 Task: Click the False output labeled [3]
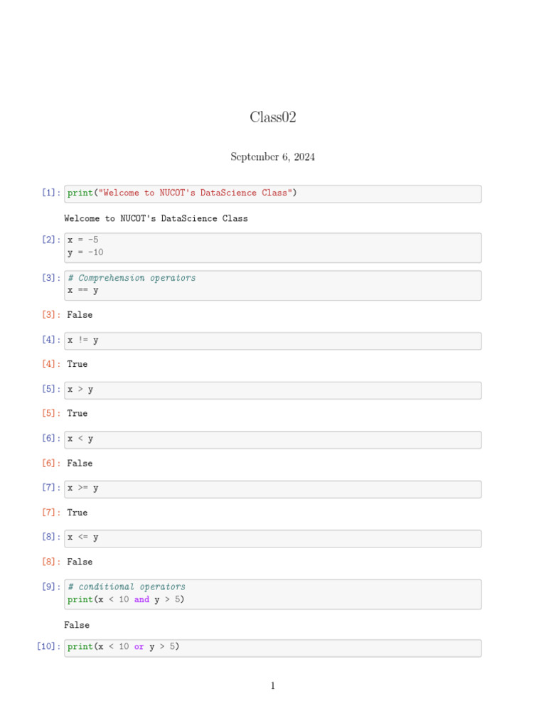80,314
